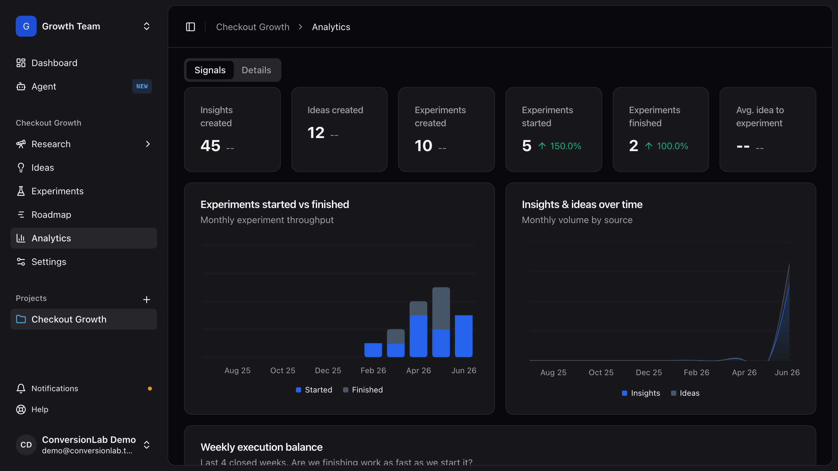Select the Signals tab
This screenshot has height=471, width=838.
tap(210, 70)
